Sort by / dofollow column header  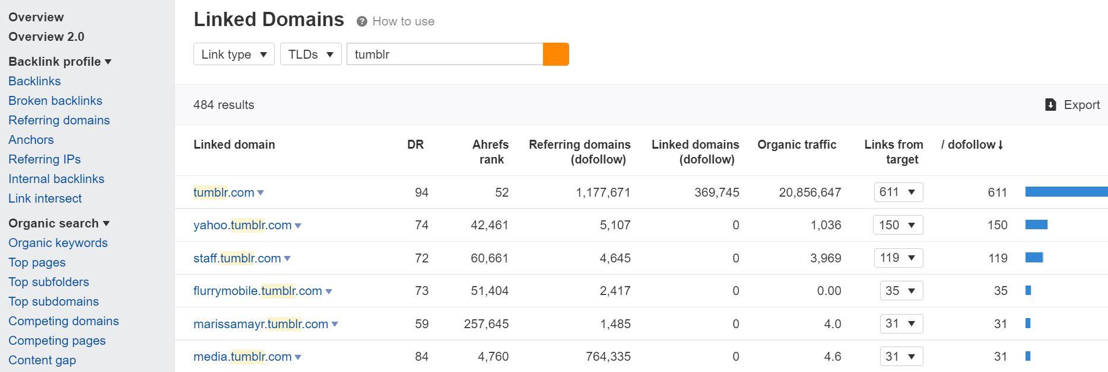point(972,145)
